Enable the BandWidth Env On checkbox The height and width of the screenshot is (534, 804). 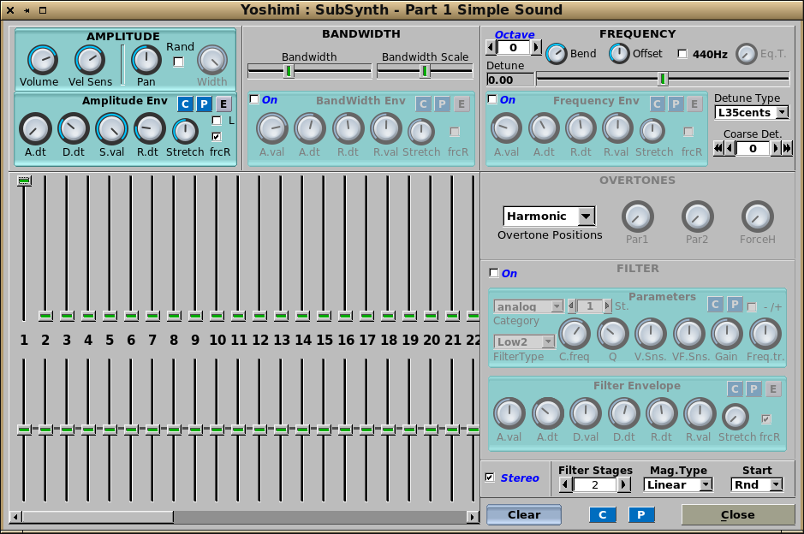pos(254,99)
